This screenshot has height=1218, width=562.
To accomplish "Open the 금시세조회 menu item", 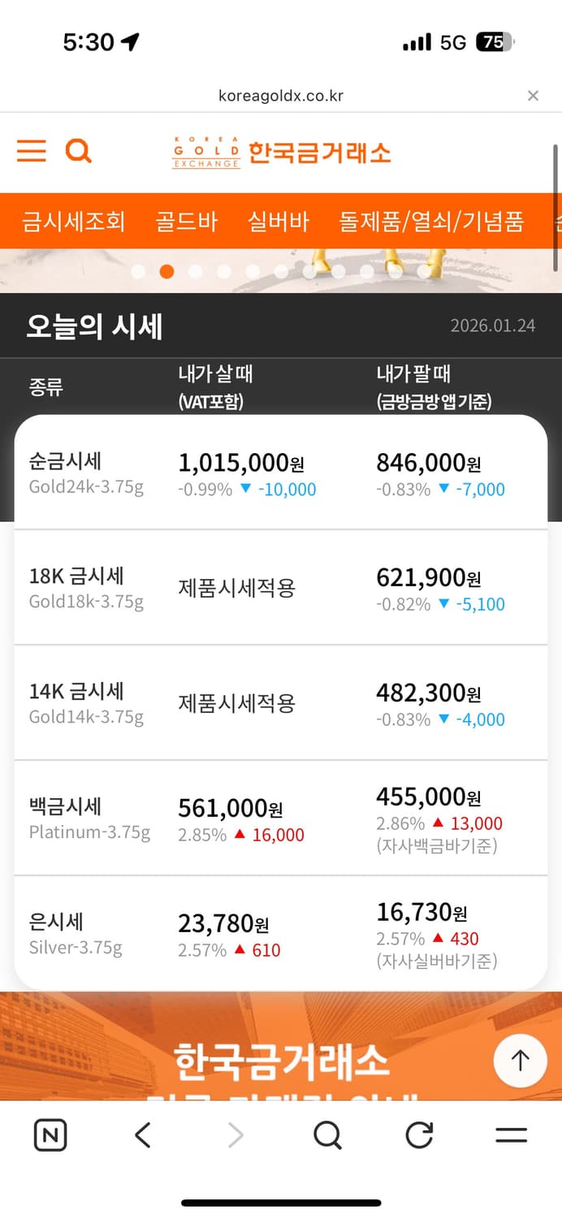I will coord(73,221).
